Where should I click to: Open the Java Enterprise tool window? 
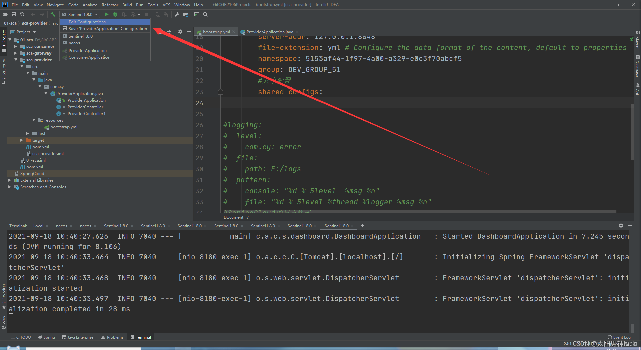pyautogui.click(x=78, y=337)
